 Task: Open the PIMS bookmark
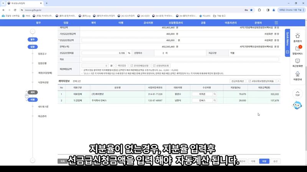[x=26, y=16]
